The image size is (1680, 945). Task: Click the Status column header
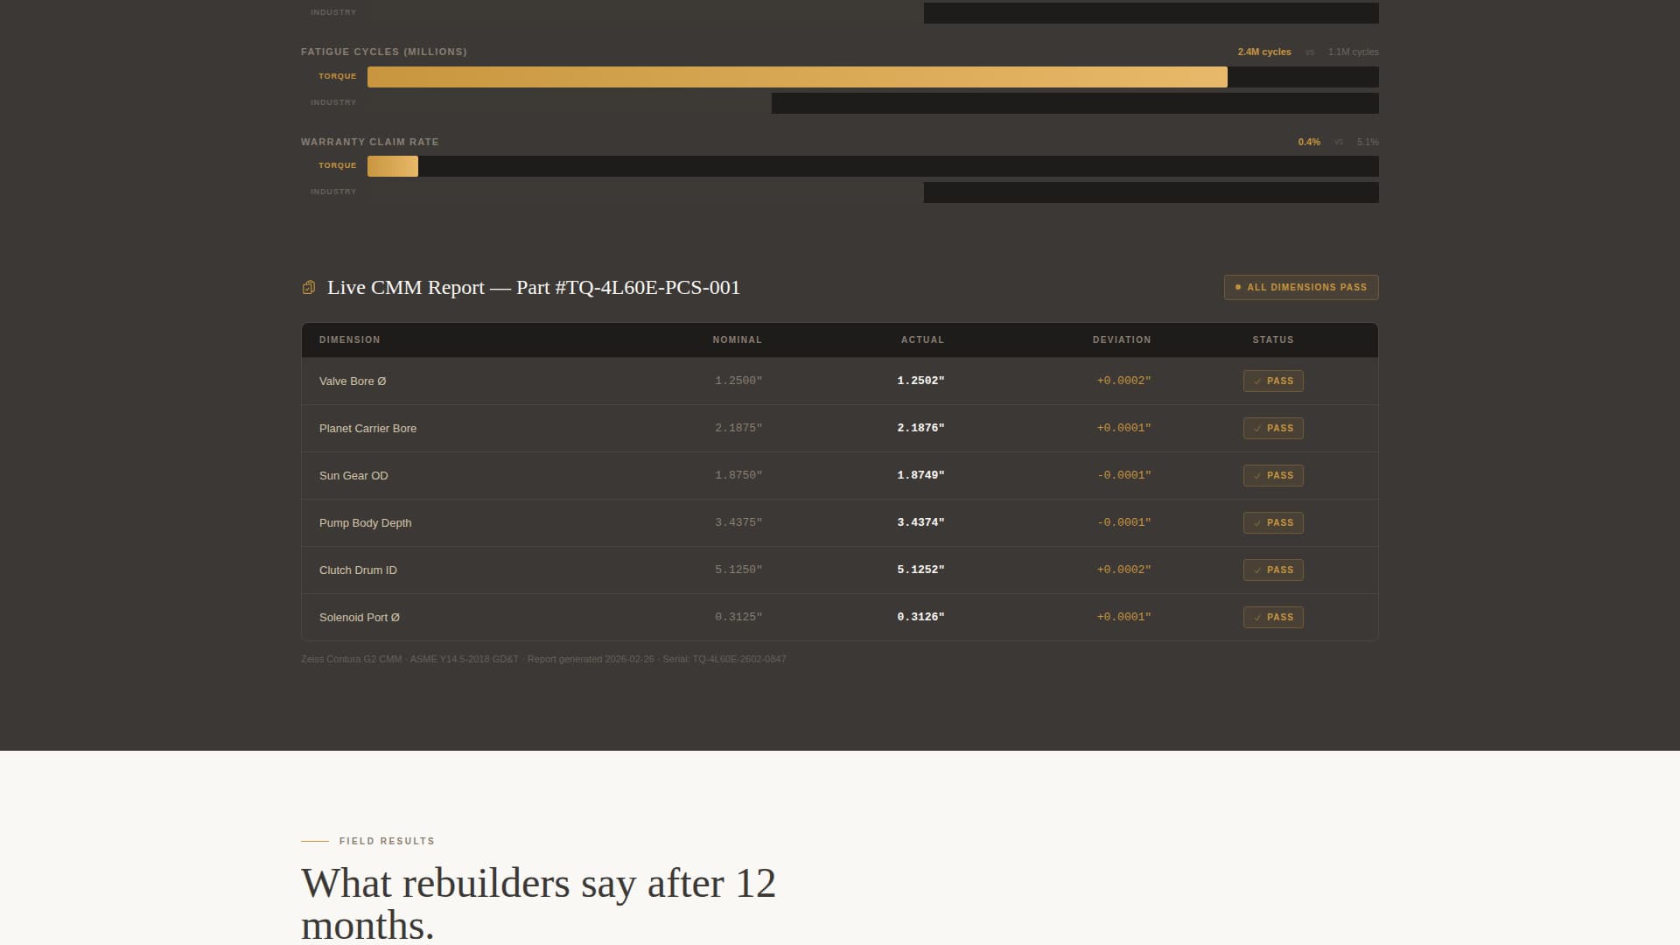(x=1272, y=339)
